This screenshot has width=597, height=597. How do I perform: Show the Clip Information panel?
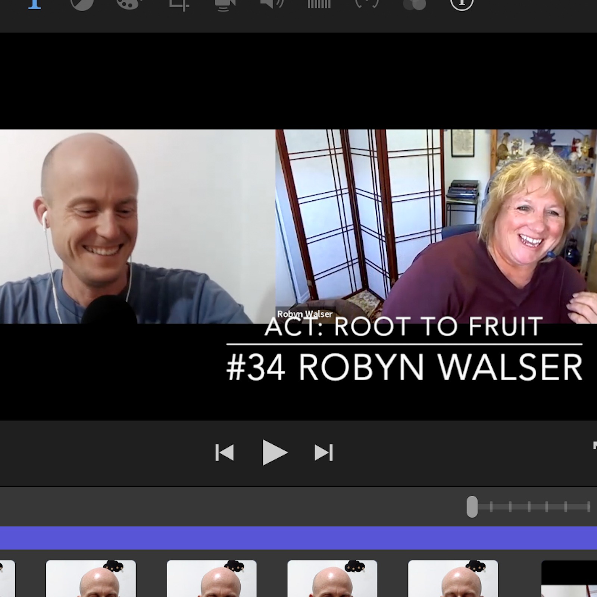point(462,4)
